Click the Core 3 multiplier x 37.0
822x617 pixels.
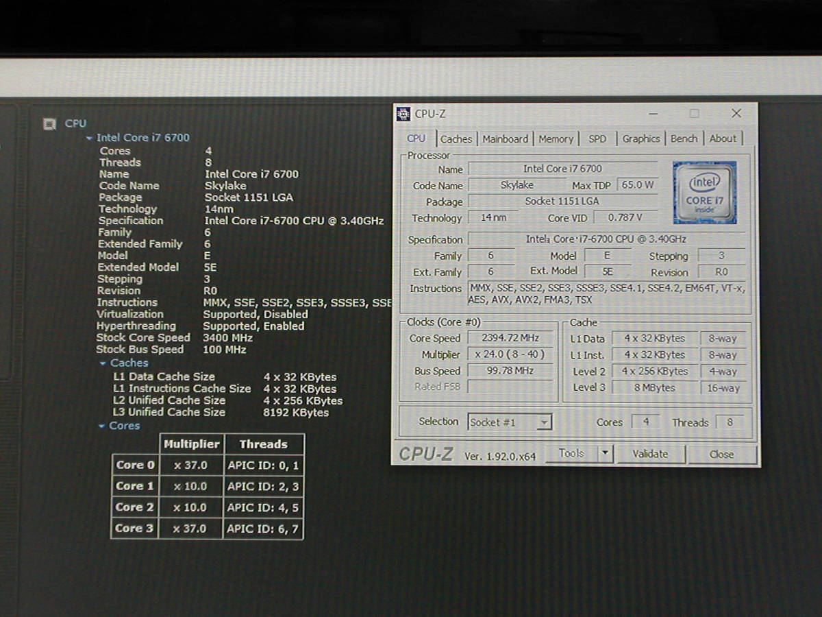[190, 529]
